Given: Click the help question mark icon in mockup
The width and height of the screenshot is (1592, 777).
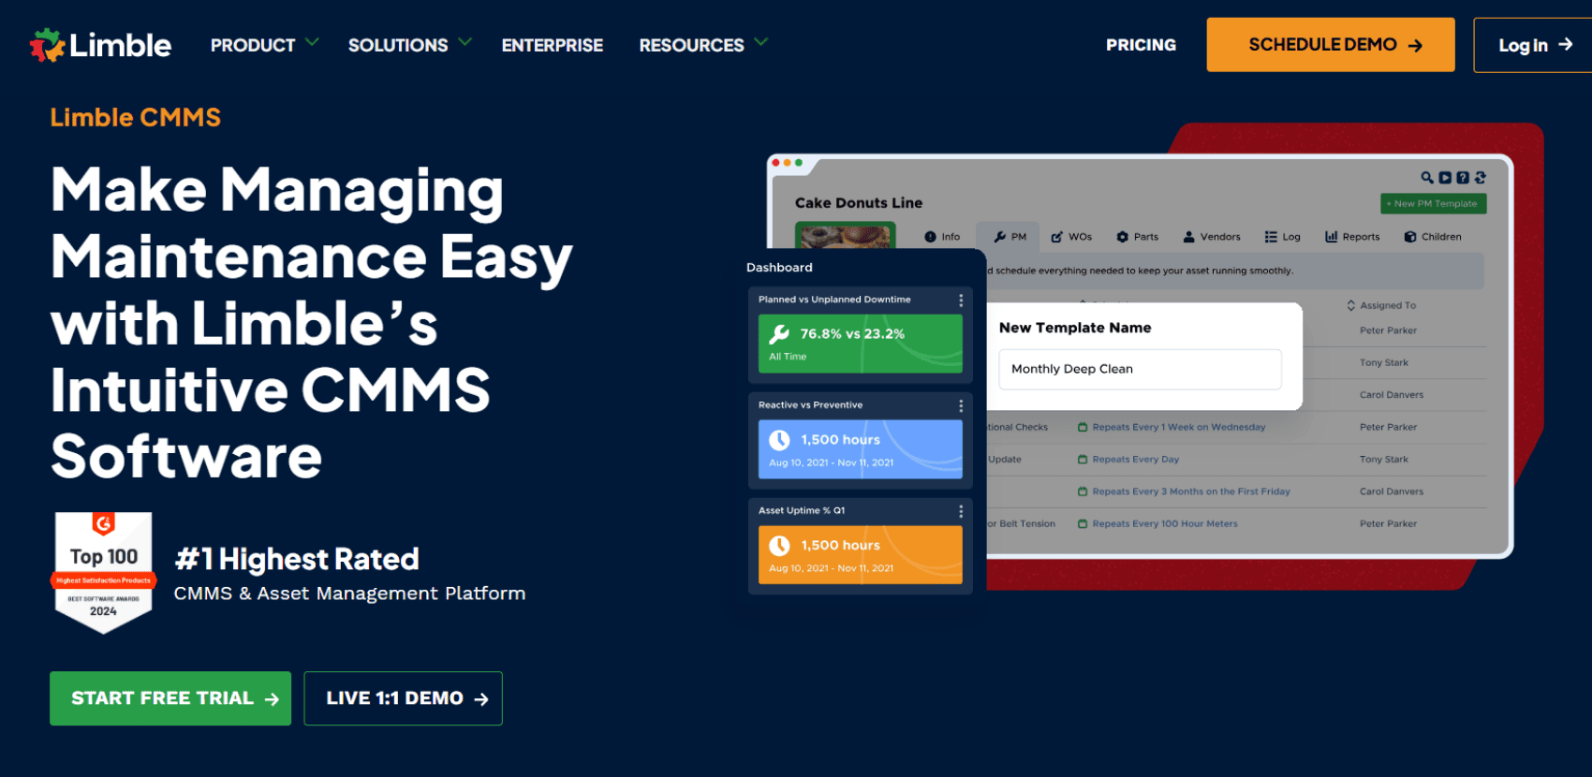Looking at the screenshot, I should pos(1463,178).
